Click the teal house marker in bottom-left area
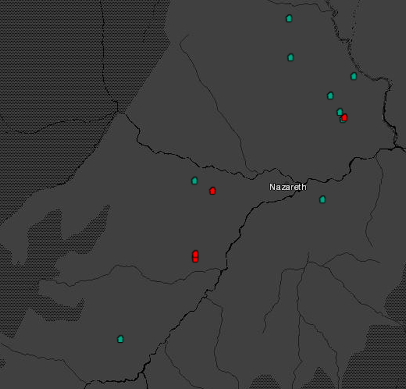The width and height of the screenshot is (406, 389). [x=120, y=339]
